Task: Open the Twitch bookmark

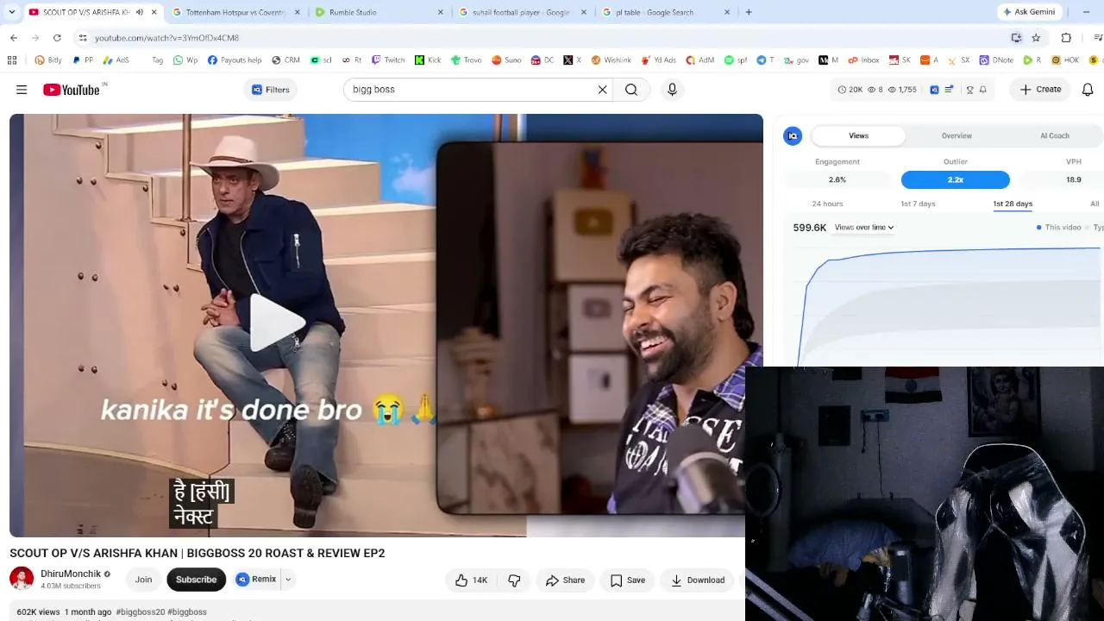Action: tap(388, 60)
